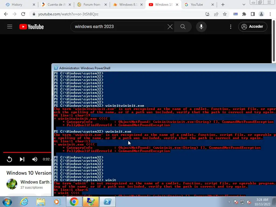Close the Windows 8.1 tab
The height and width of the screenshot is (207, 276).
[141, 5]
